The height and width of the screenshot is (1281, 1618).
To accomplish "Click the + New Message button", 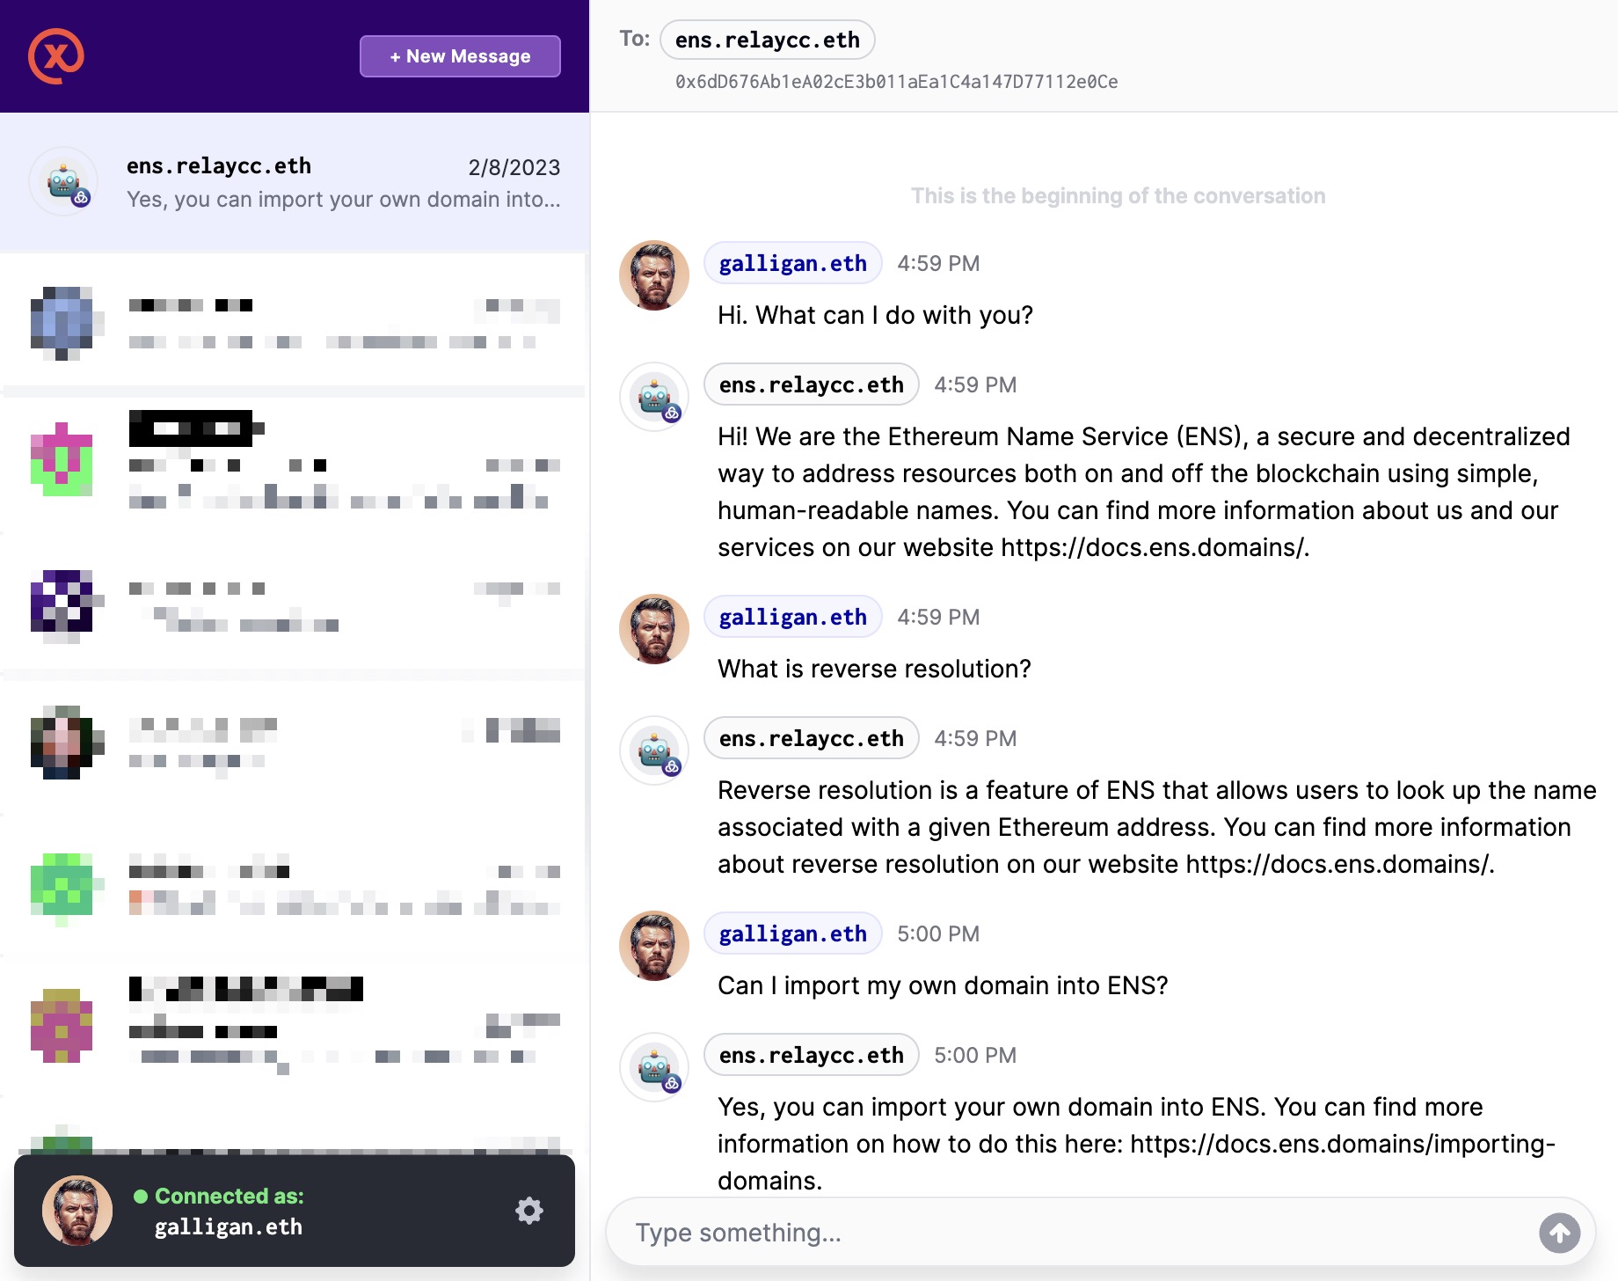I will tap(459, 55).
